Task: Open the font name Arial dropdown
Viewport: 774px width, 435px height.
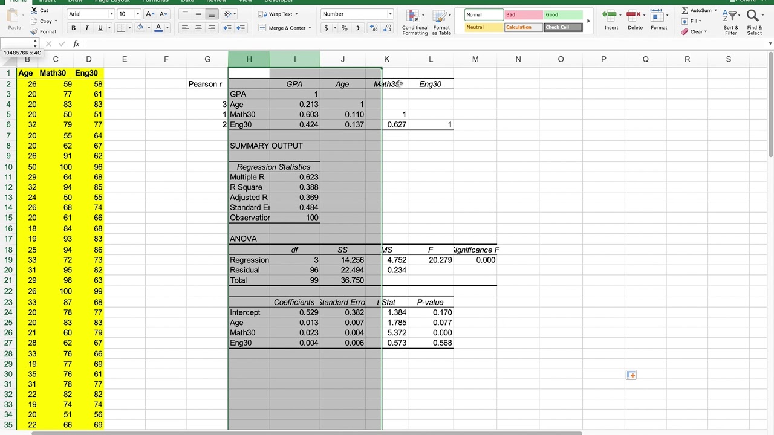Action: click(x=112, y=14)
